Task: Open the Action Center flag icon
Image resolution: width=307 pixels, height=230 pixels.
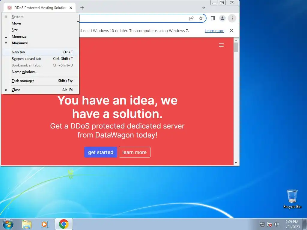Action: (270, 224)
